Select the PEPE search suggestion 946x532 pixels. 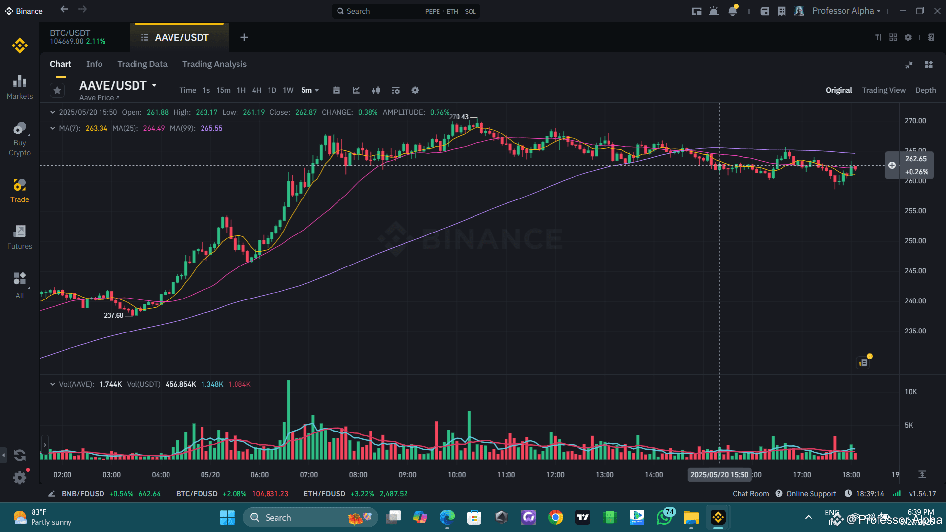click(x=432, y=11)
